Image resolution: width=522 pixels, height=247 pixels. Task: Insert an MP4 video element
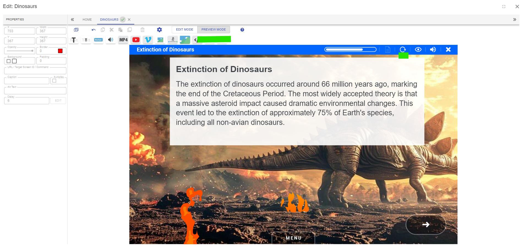point(124,40)
